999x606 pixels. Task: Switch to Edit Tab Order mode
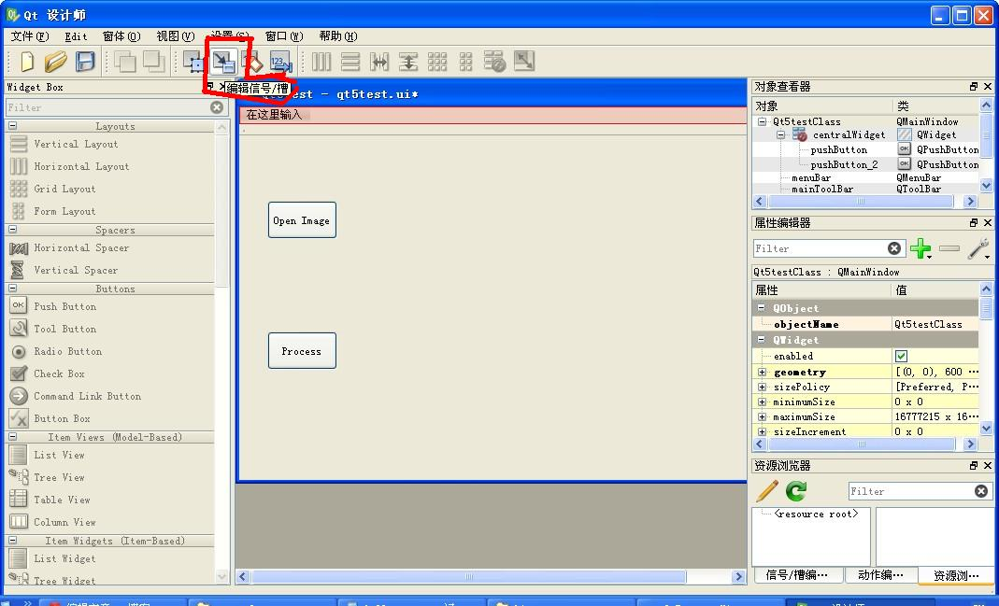coord(282,62)
